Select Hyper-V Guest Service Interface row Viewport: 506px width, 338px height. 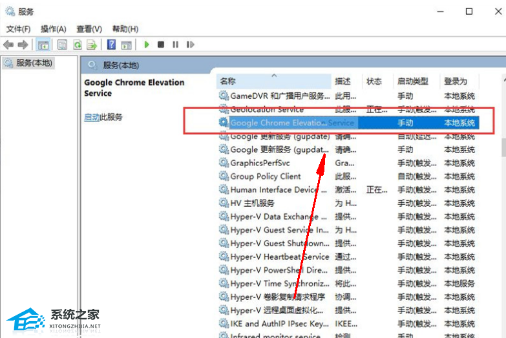tap(348, 230)
